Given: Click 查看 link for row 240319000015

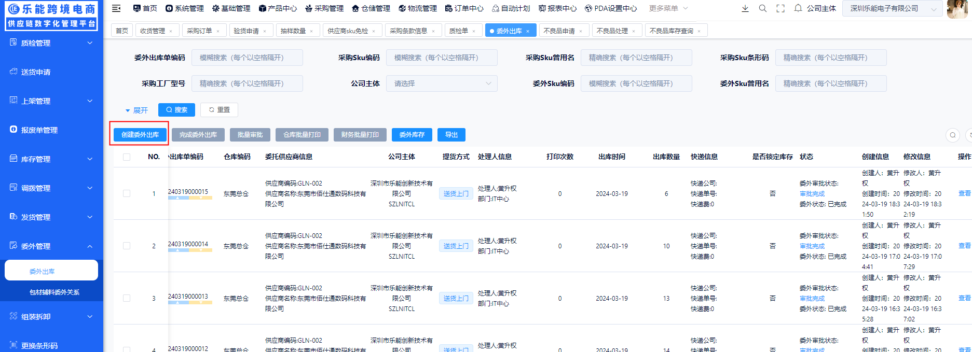Looking at the screenshot, I should point(964,193).
